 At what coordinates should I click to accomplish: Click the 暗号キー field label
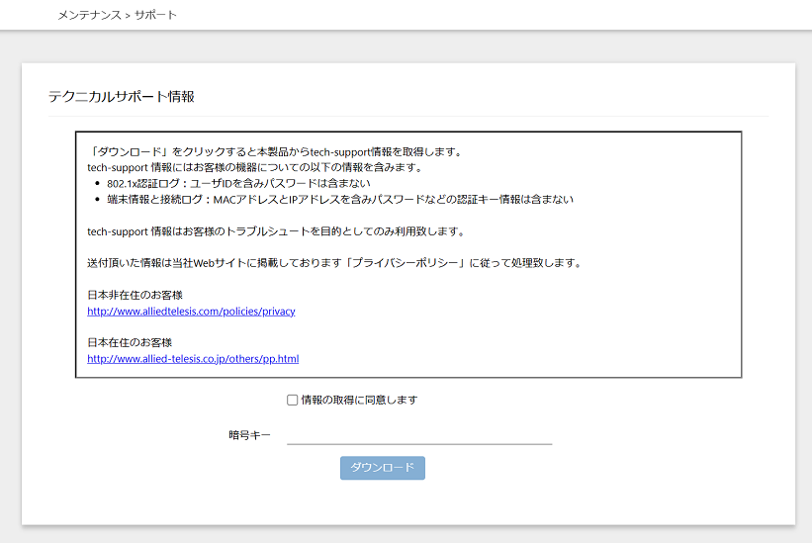(249, 435)
